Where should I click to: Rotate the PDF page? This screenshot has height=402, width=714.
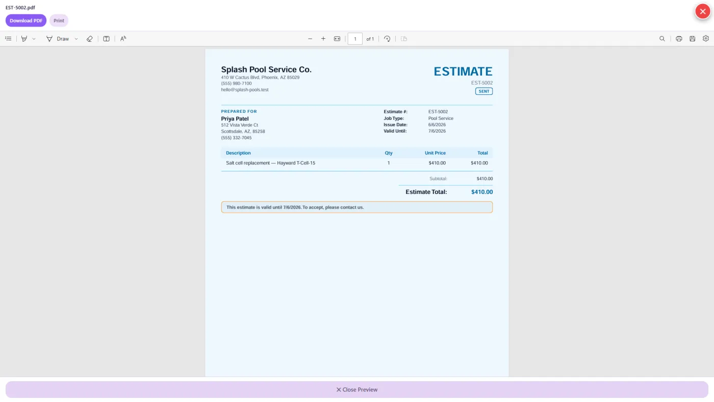[x=387, y=39]
